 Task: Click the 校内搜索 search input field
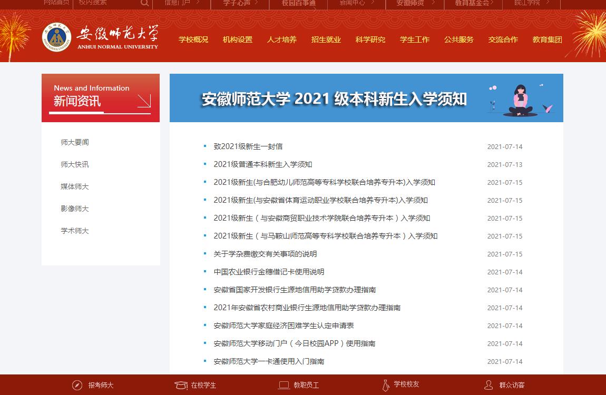pos(105,3)
